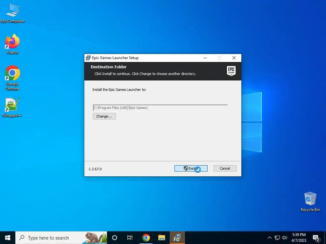Open the Windows Start menu
This screenshot has width=326, height=244.
click(8, 238)
